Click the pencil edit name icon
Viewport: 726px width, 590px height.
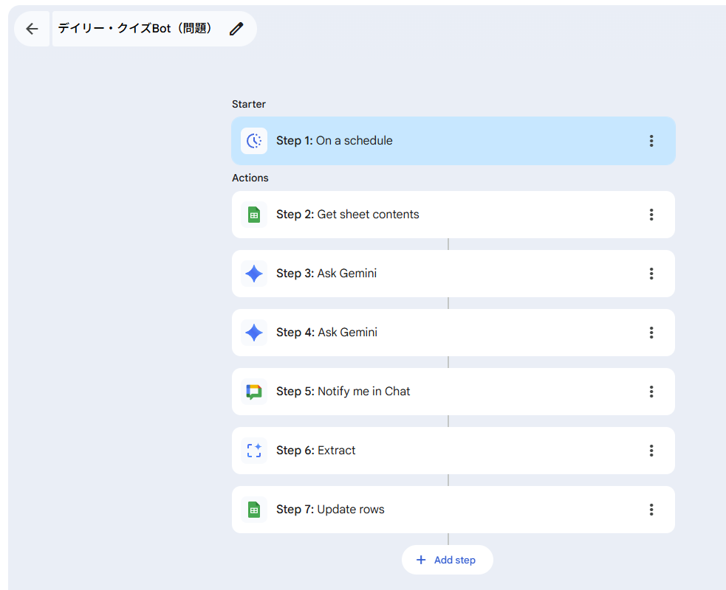(236, 29)
